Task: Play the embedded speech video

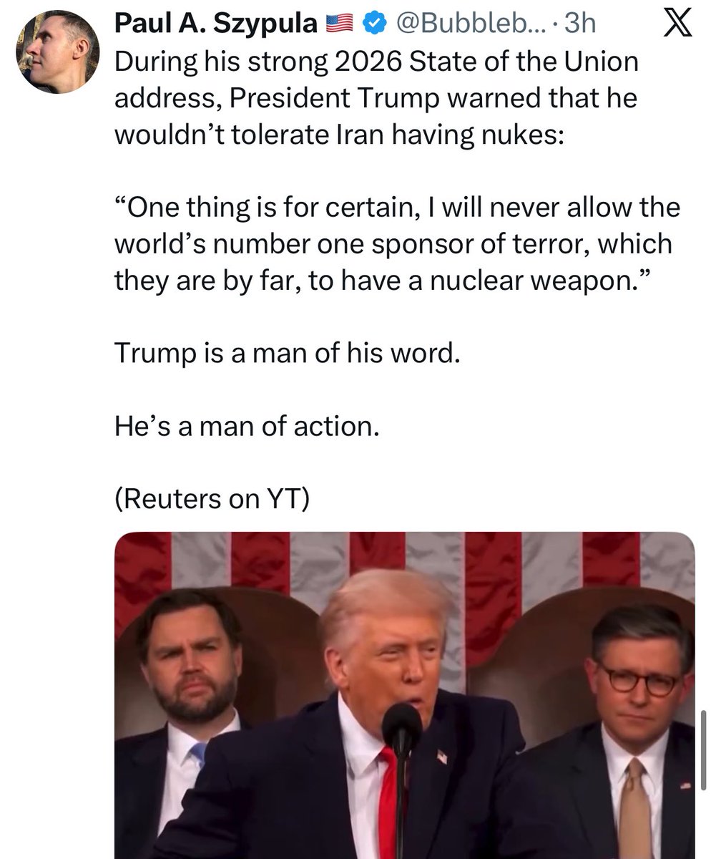Action: (405, 694)
